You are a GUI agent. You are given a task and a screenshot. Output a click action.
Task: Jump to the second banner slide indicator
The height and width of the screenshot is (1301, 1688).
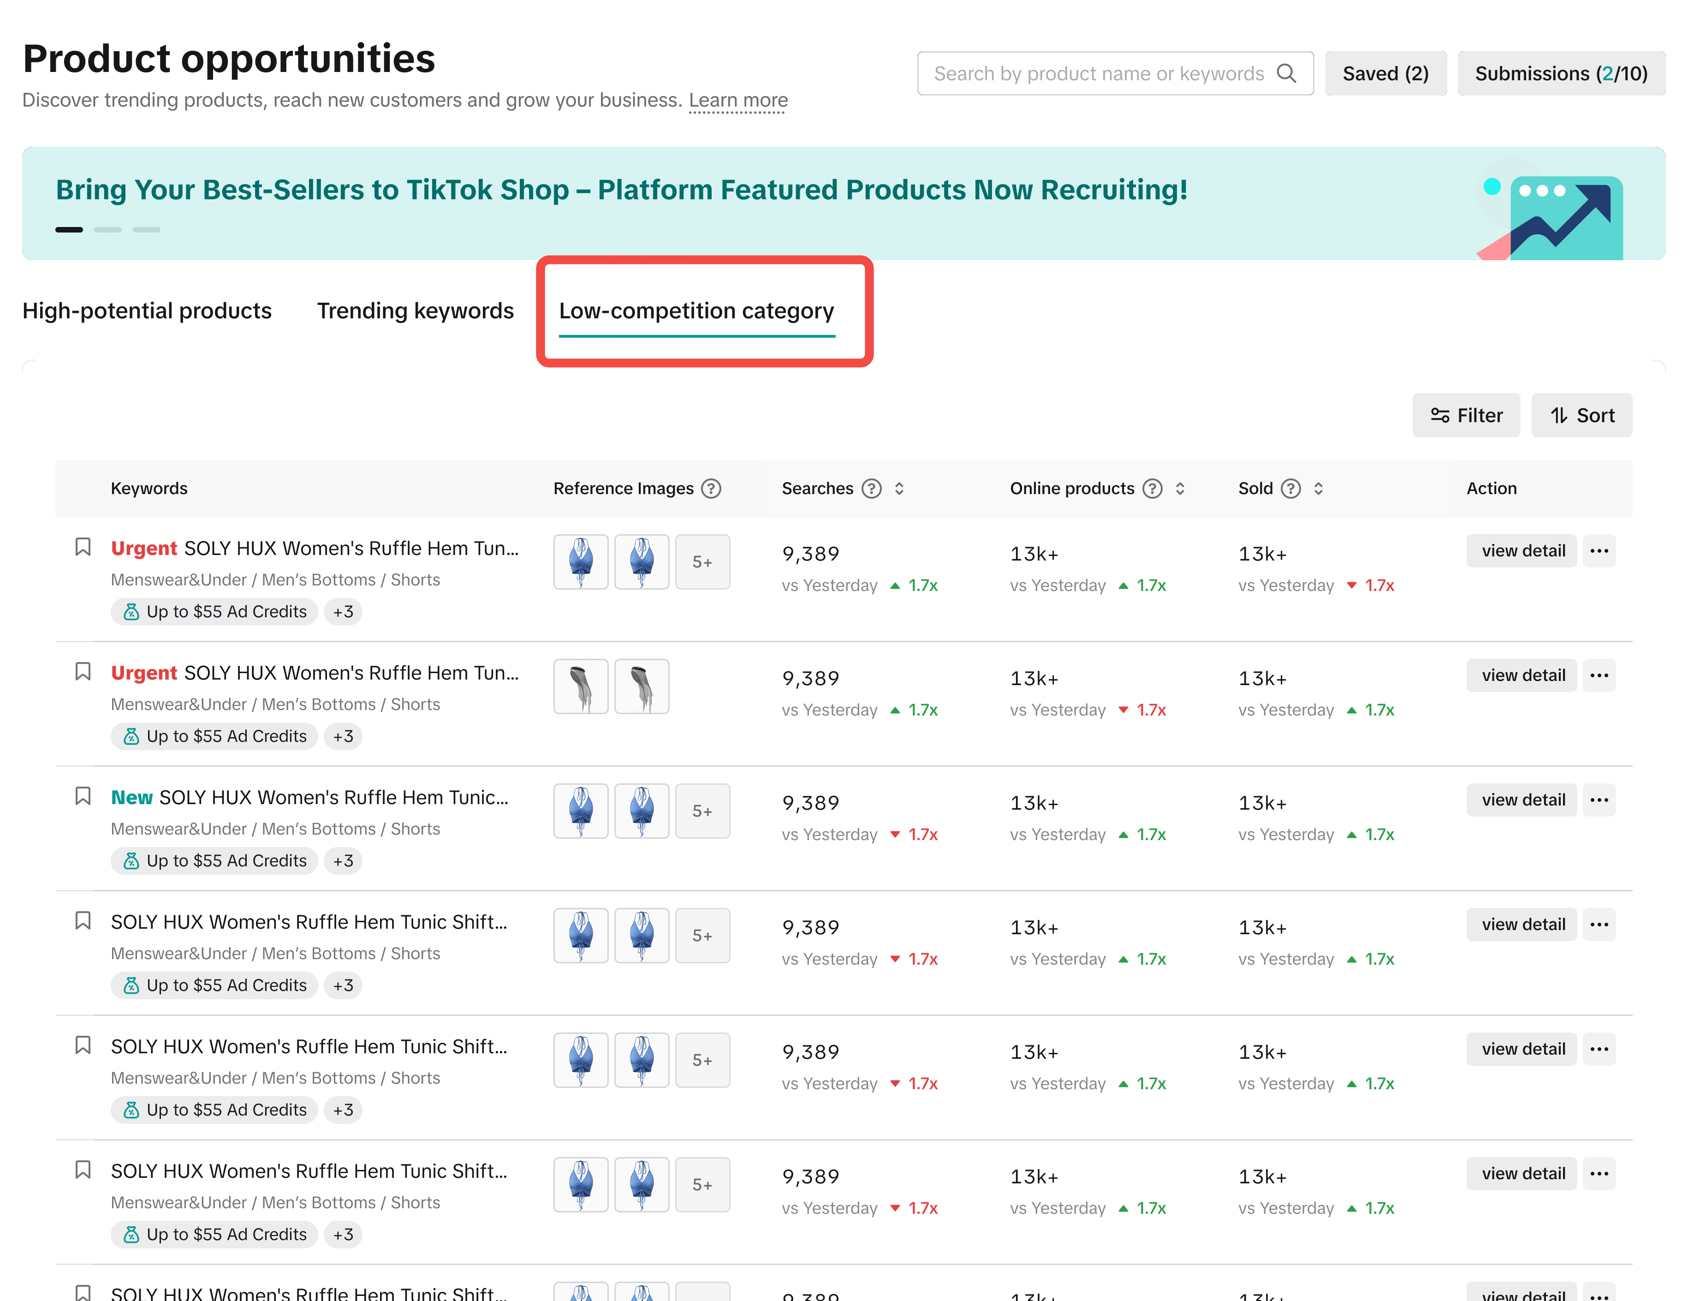click(108, 230)
